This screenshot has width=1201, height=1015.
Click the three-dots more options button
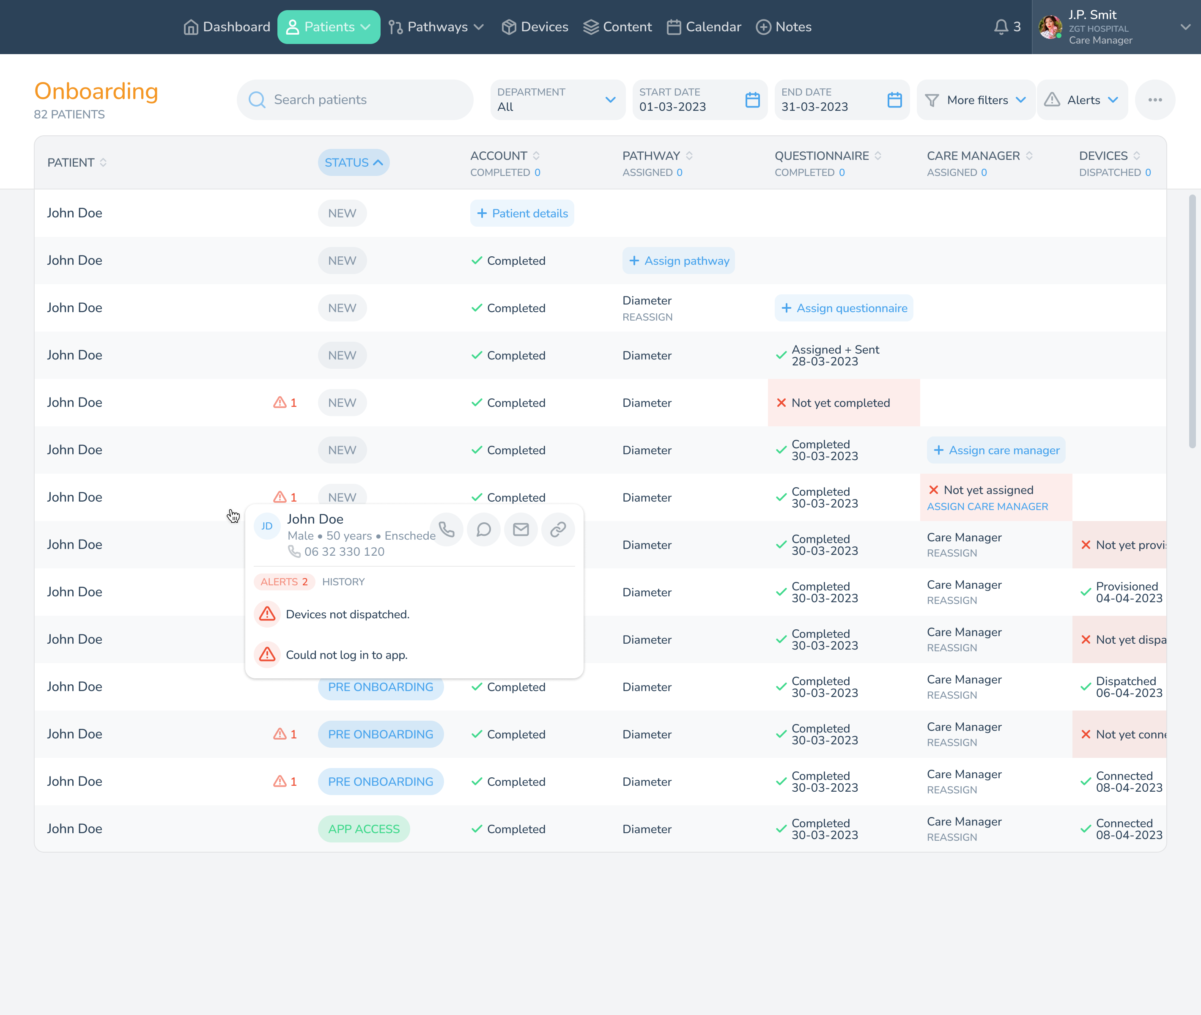[1154, 100]
